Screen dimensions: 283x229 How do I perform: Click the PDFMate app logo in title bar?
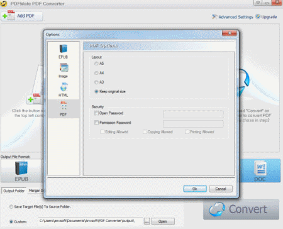click(x=4, y=3)
